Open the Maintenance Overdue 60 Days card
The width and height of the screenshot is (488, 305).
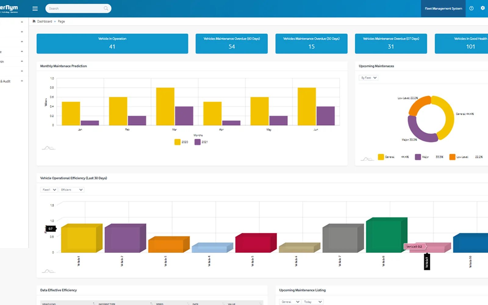coord(231,44)
